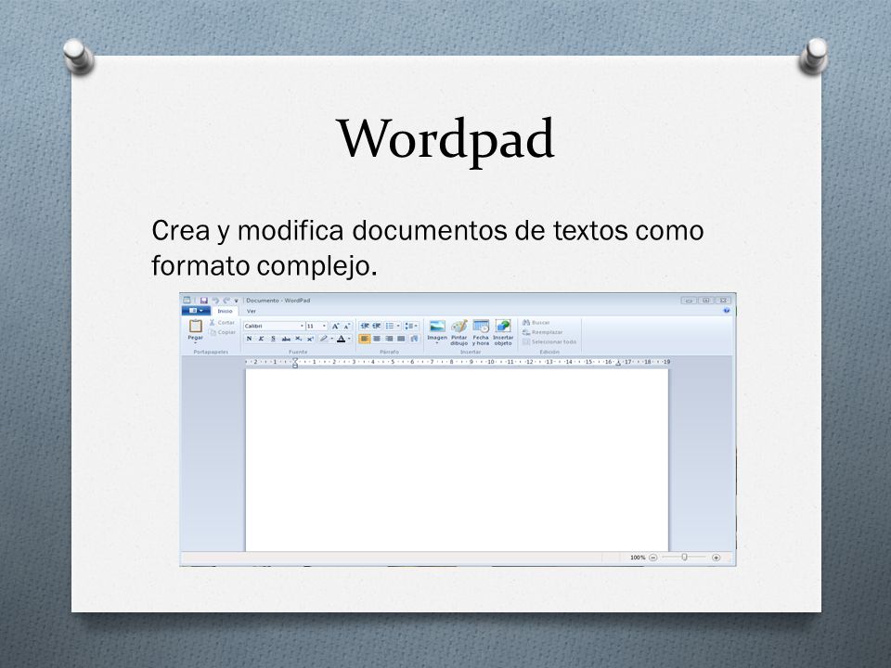This screenshot has height=668, width=891.
Task: Click the text highlight color pen
Action: point(323,339)
